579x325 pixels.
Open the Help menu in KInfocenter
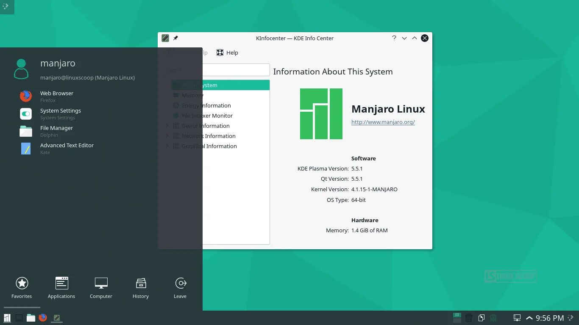[227, 52]
